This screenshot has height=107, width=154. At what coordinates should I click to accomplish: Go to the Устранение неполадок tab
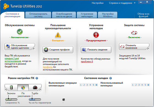[87, 15]
